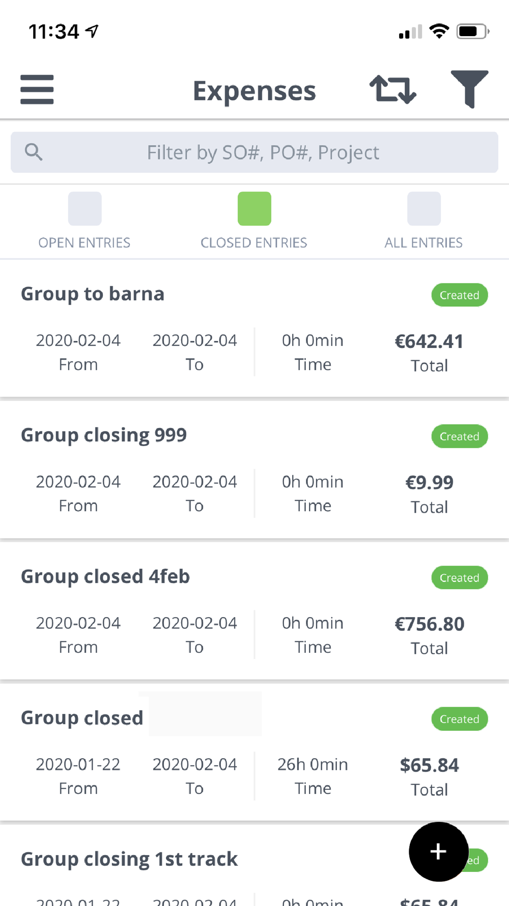The height and width of the screenshot is (906, 509).
Task: Open the funnel filter icon
Action: (x=469, y=89)
